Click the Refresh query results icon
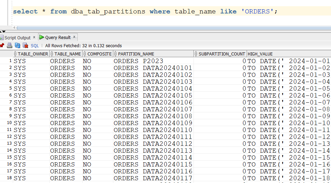This screenshot has height=183, width=331. (x=17, y=45)
